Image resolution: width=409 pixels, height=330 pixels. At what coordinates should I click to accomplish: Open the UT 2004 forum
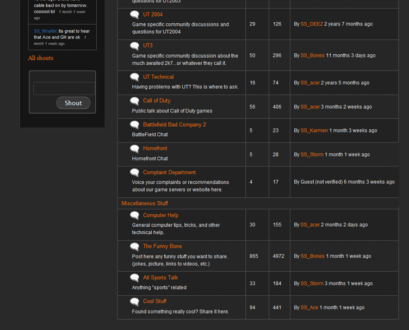(x=153, y=15)
